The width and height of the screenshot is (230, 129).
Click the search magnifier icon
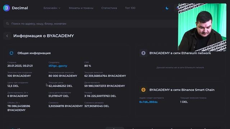point(7,24)
